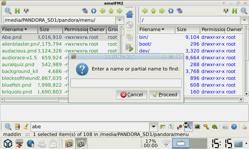Select bluefish.pnd file row
Screen dimensions: 249x149
click(35, 85)
